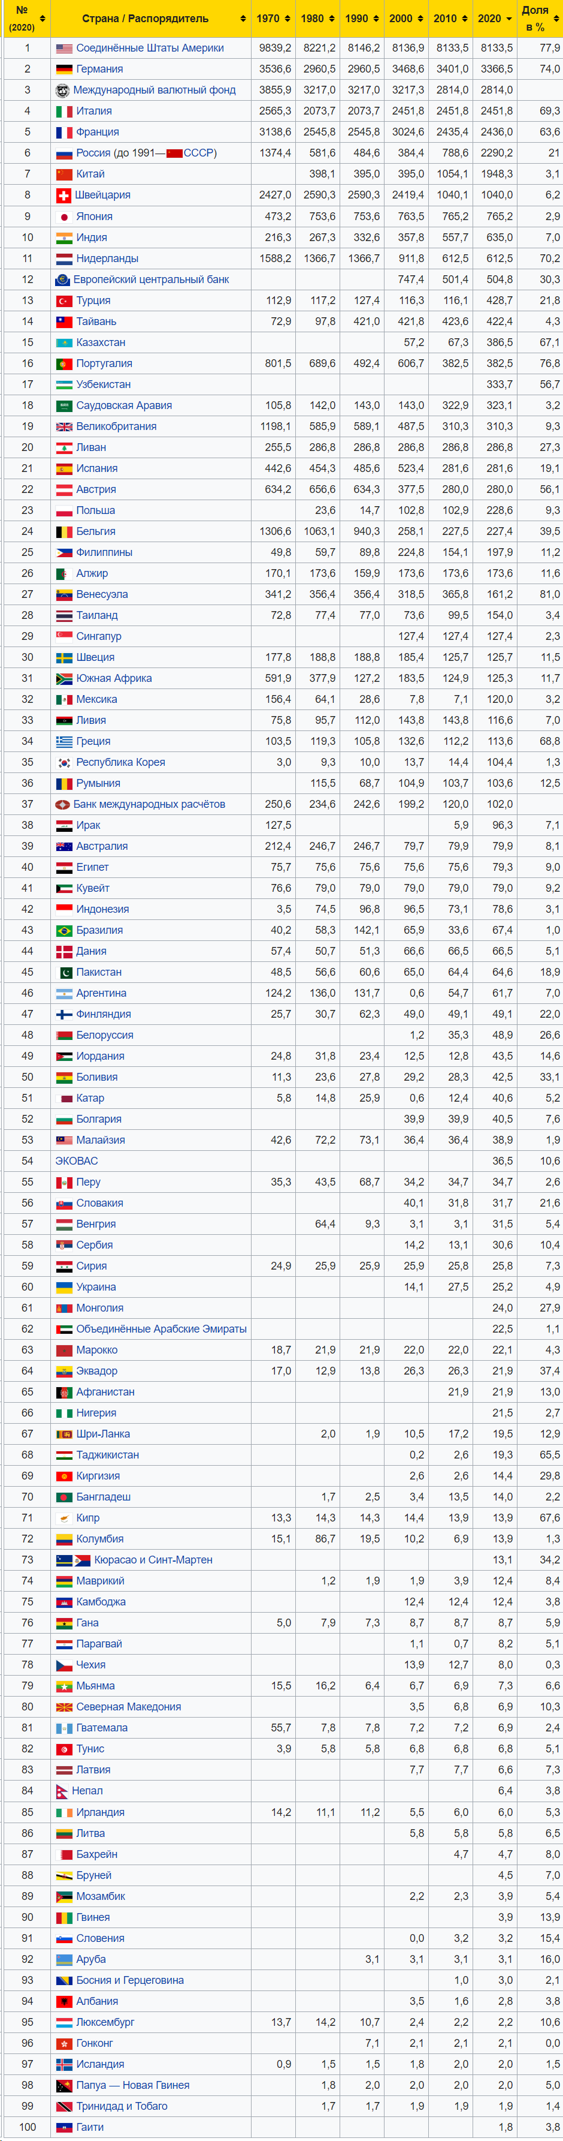Screen dimensions: 563x2141
Task: Click the Nepal flag icon
Action: [x=62, y=1791]
